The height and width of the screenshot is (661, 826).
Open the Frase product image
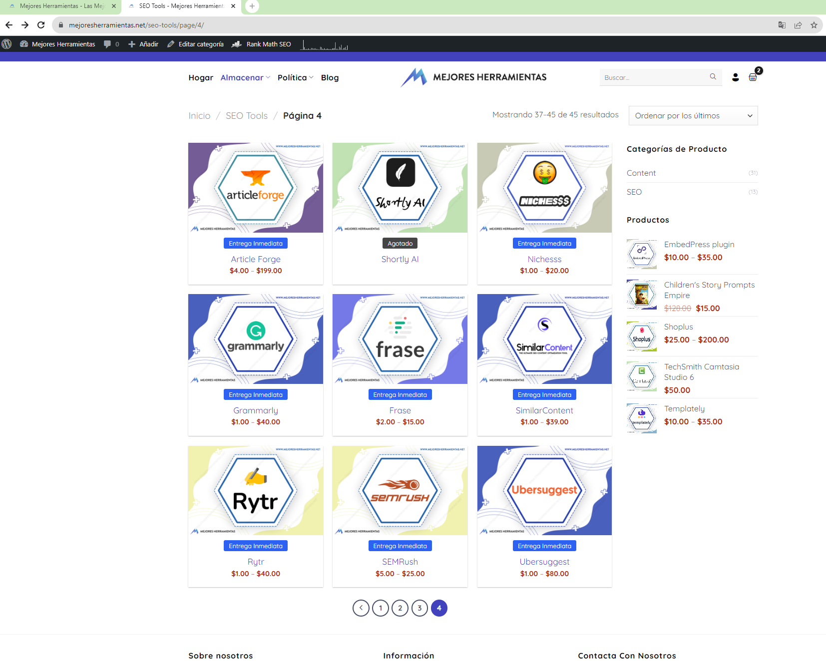pos(400,339)
